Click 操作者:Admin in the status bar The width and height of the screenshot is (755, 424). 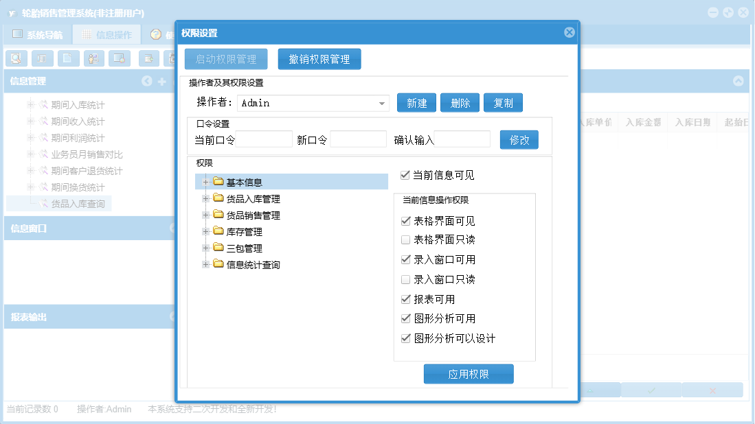click(104, 409)
